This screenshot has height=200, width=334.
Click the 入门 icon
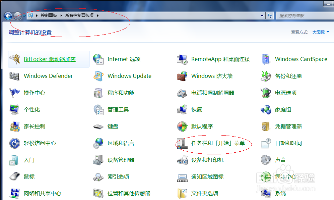pyautogui.click(x=14, y=160)
